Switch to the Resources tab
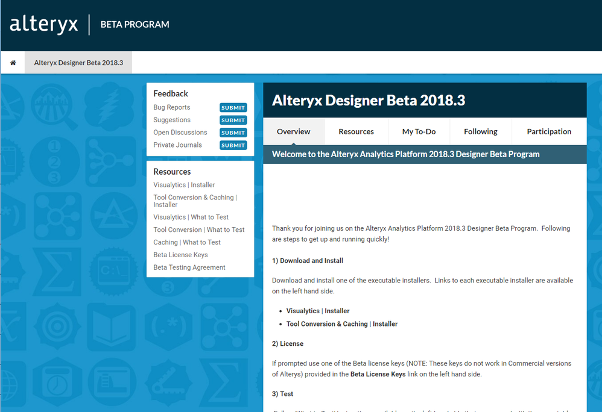This screenshot has height=412, width=602. tap(356, 131)
